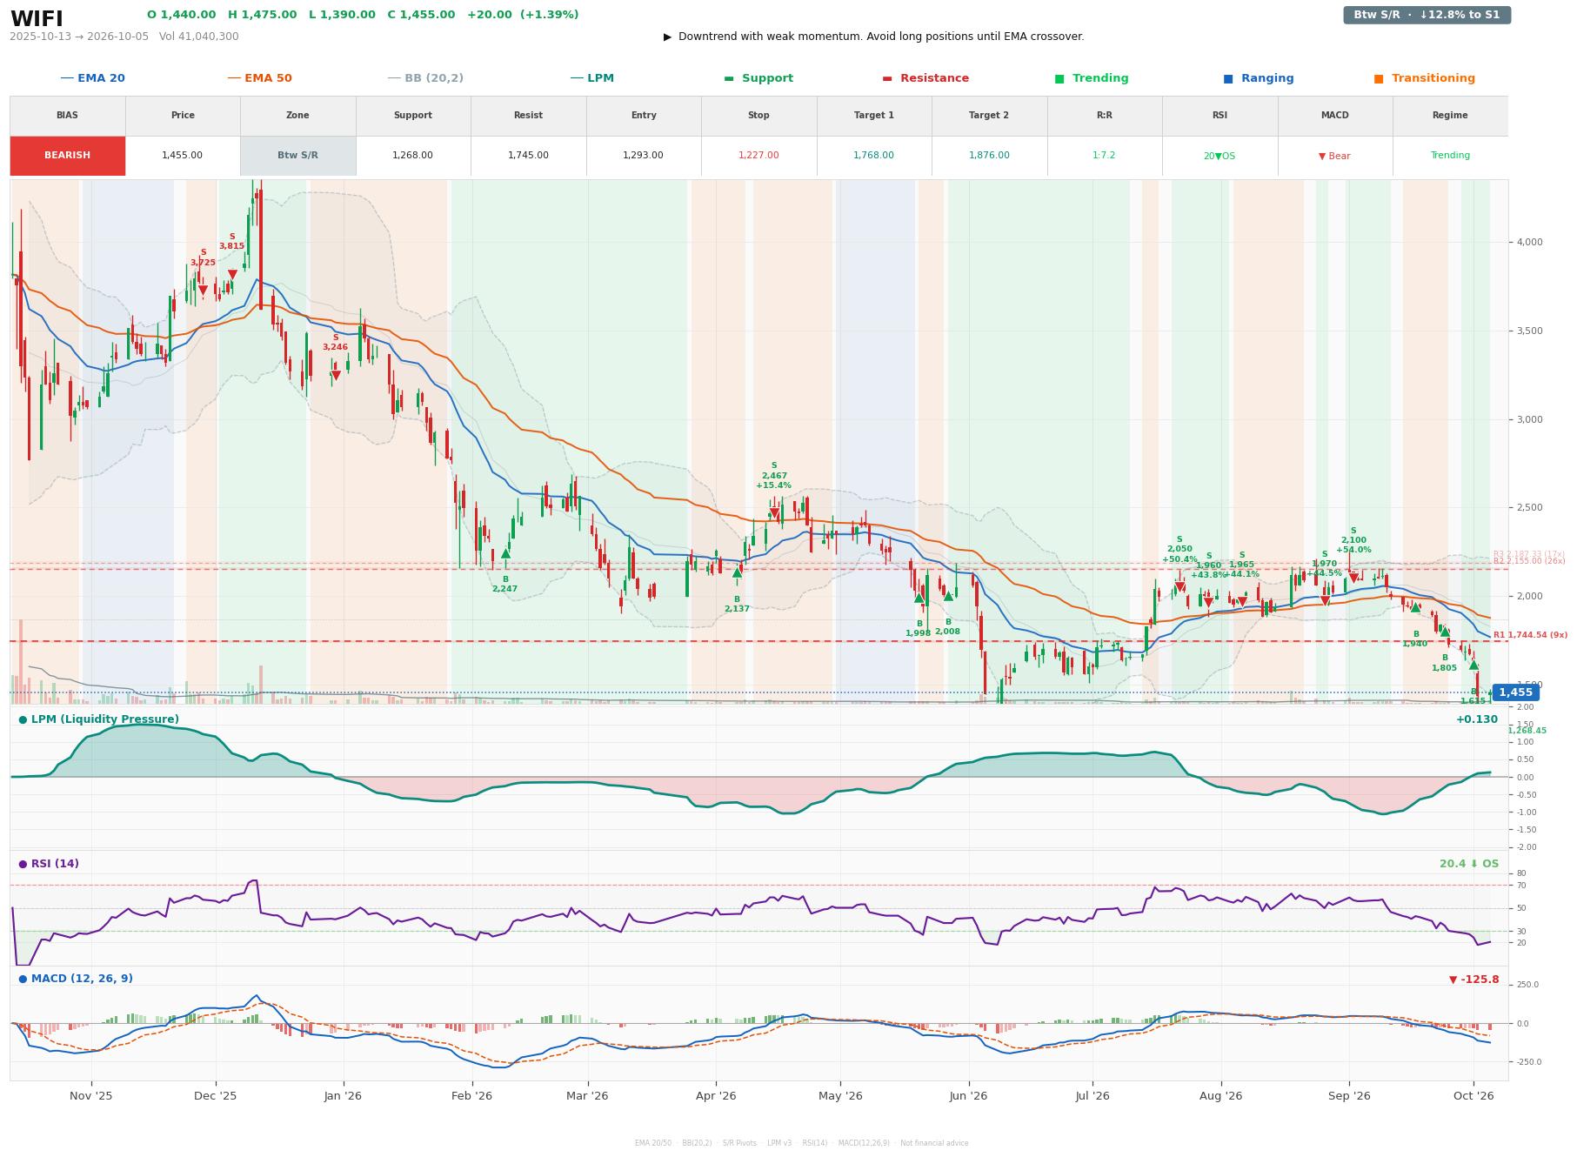Click the Btw S/R zone cell

click(297, 156)
